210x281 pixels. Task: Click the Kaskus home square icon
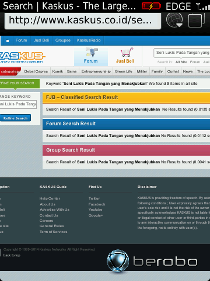(8, 40)
